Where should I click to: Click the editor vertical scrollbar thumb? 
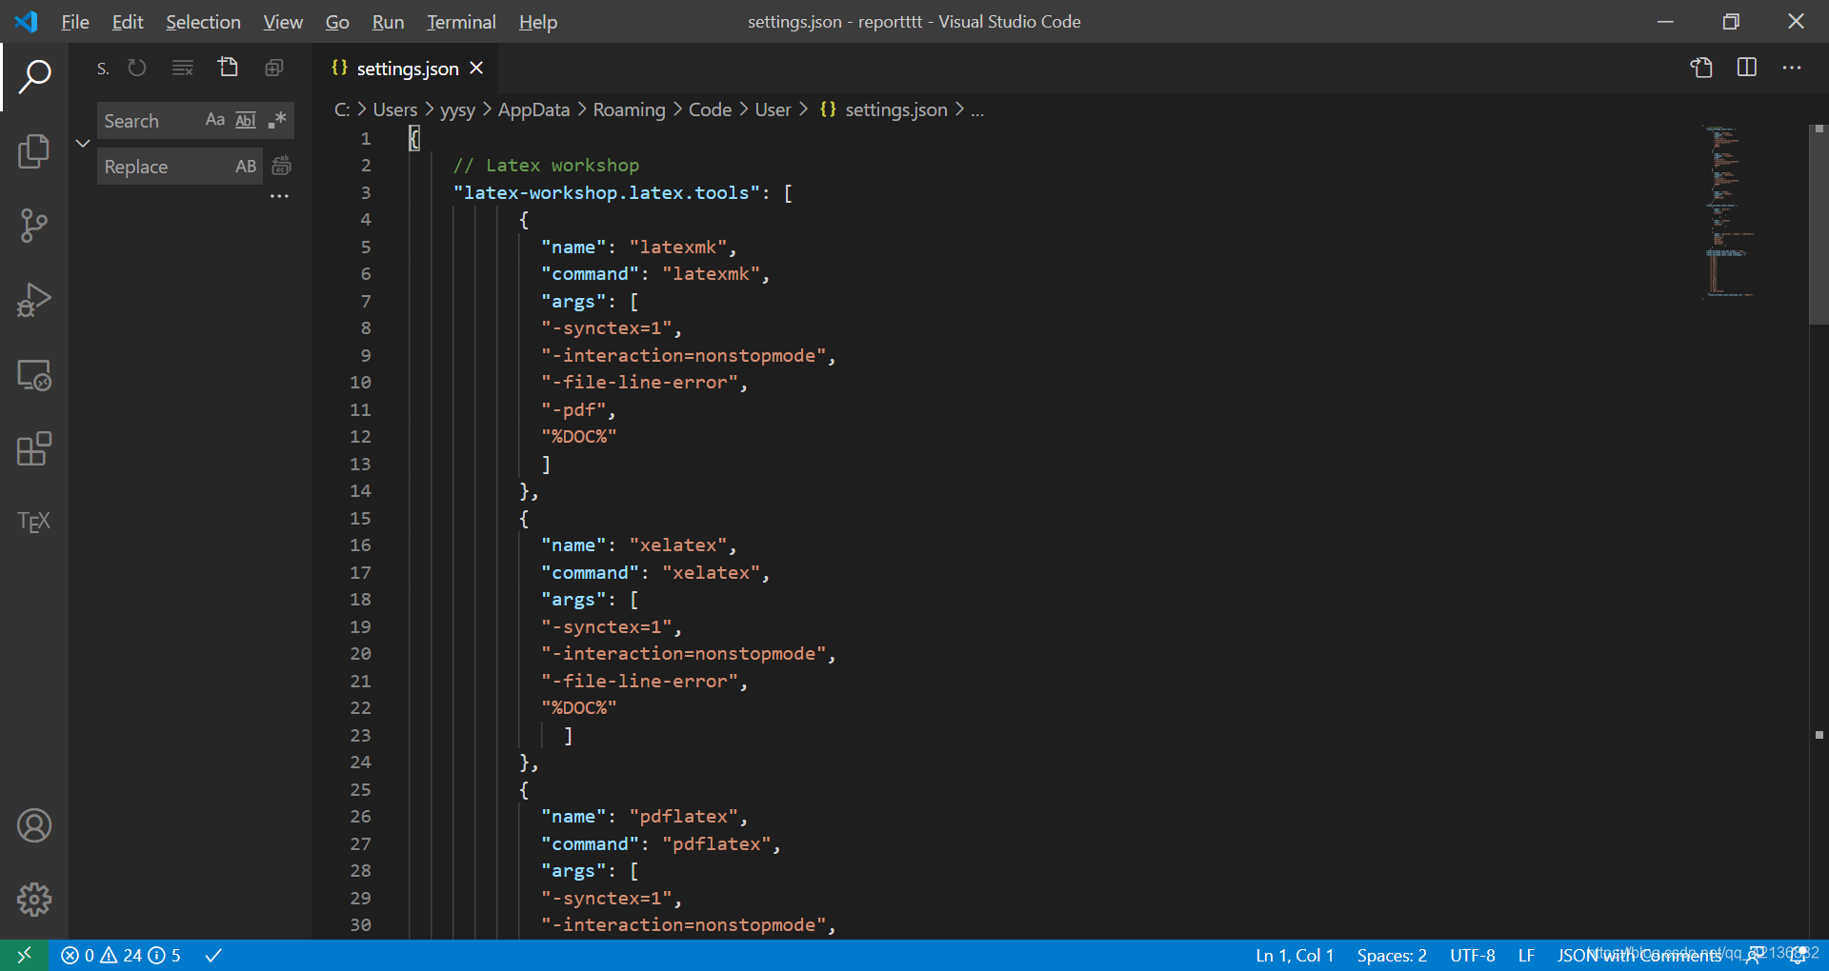point(1819,225)
